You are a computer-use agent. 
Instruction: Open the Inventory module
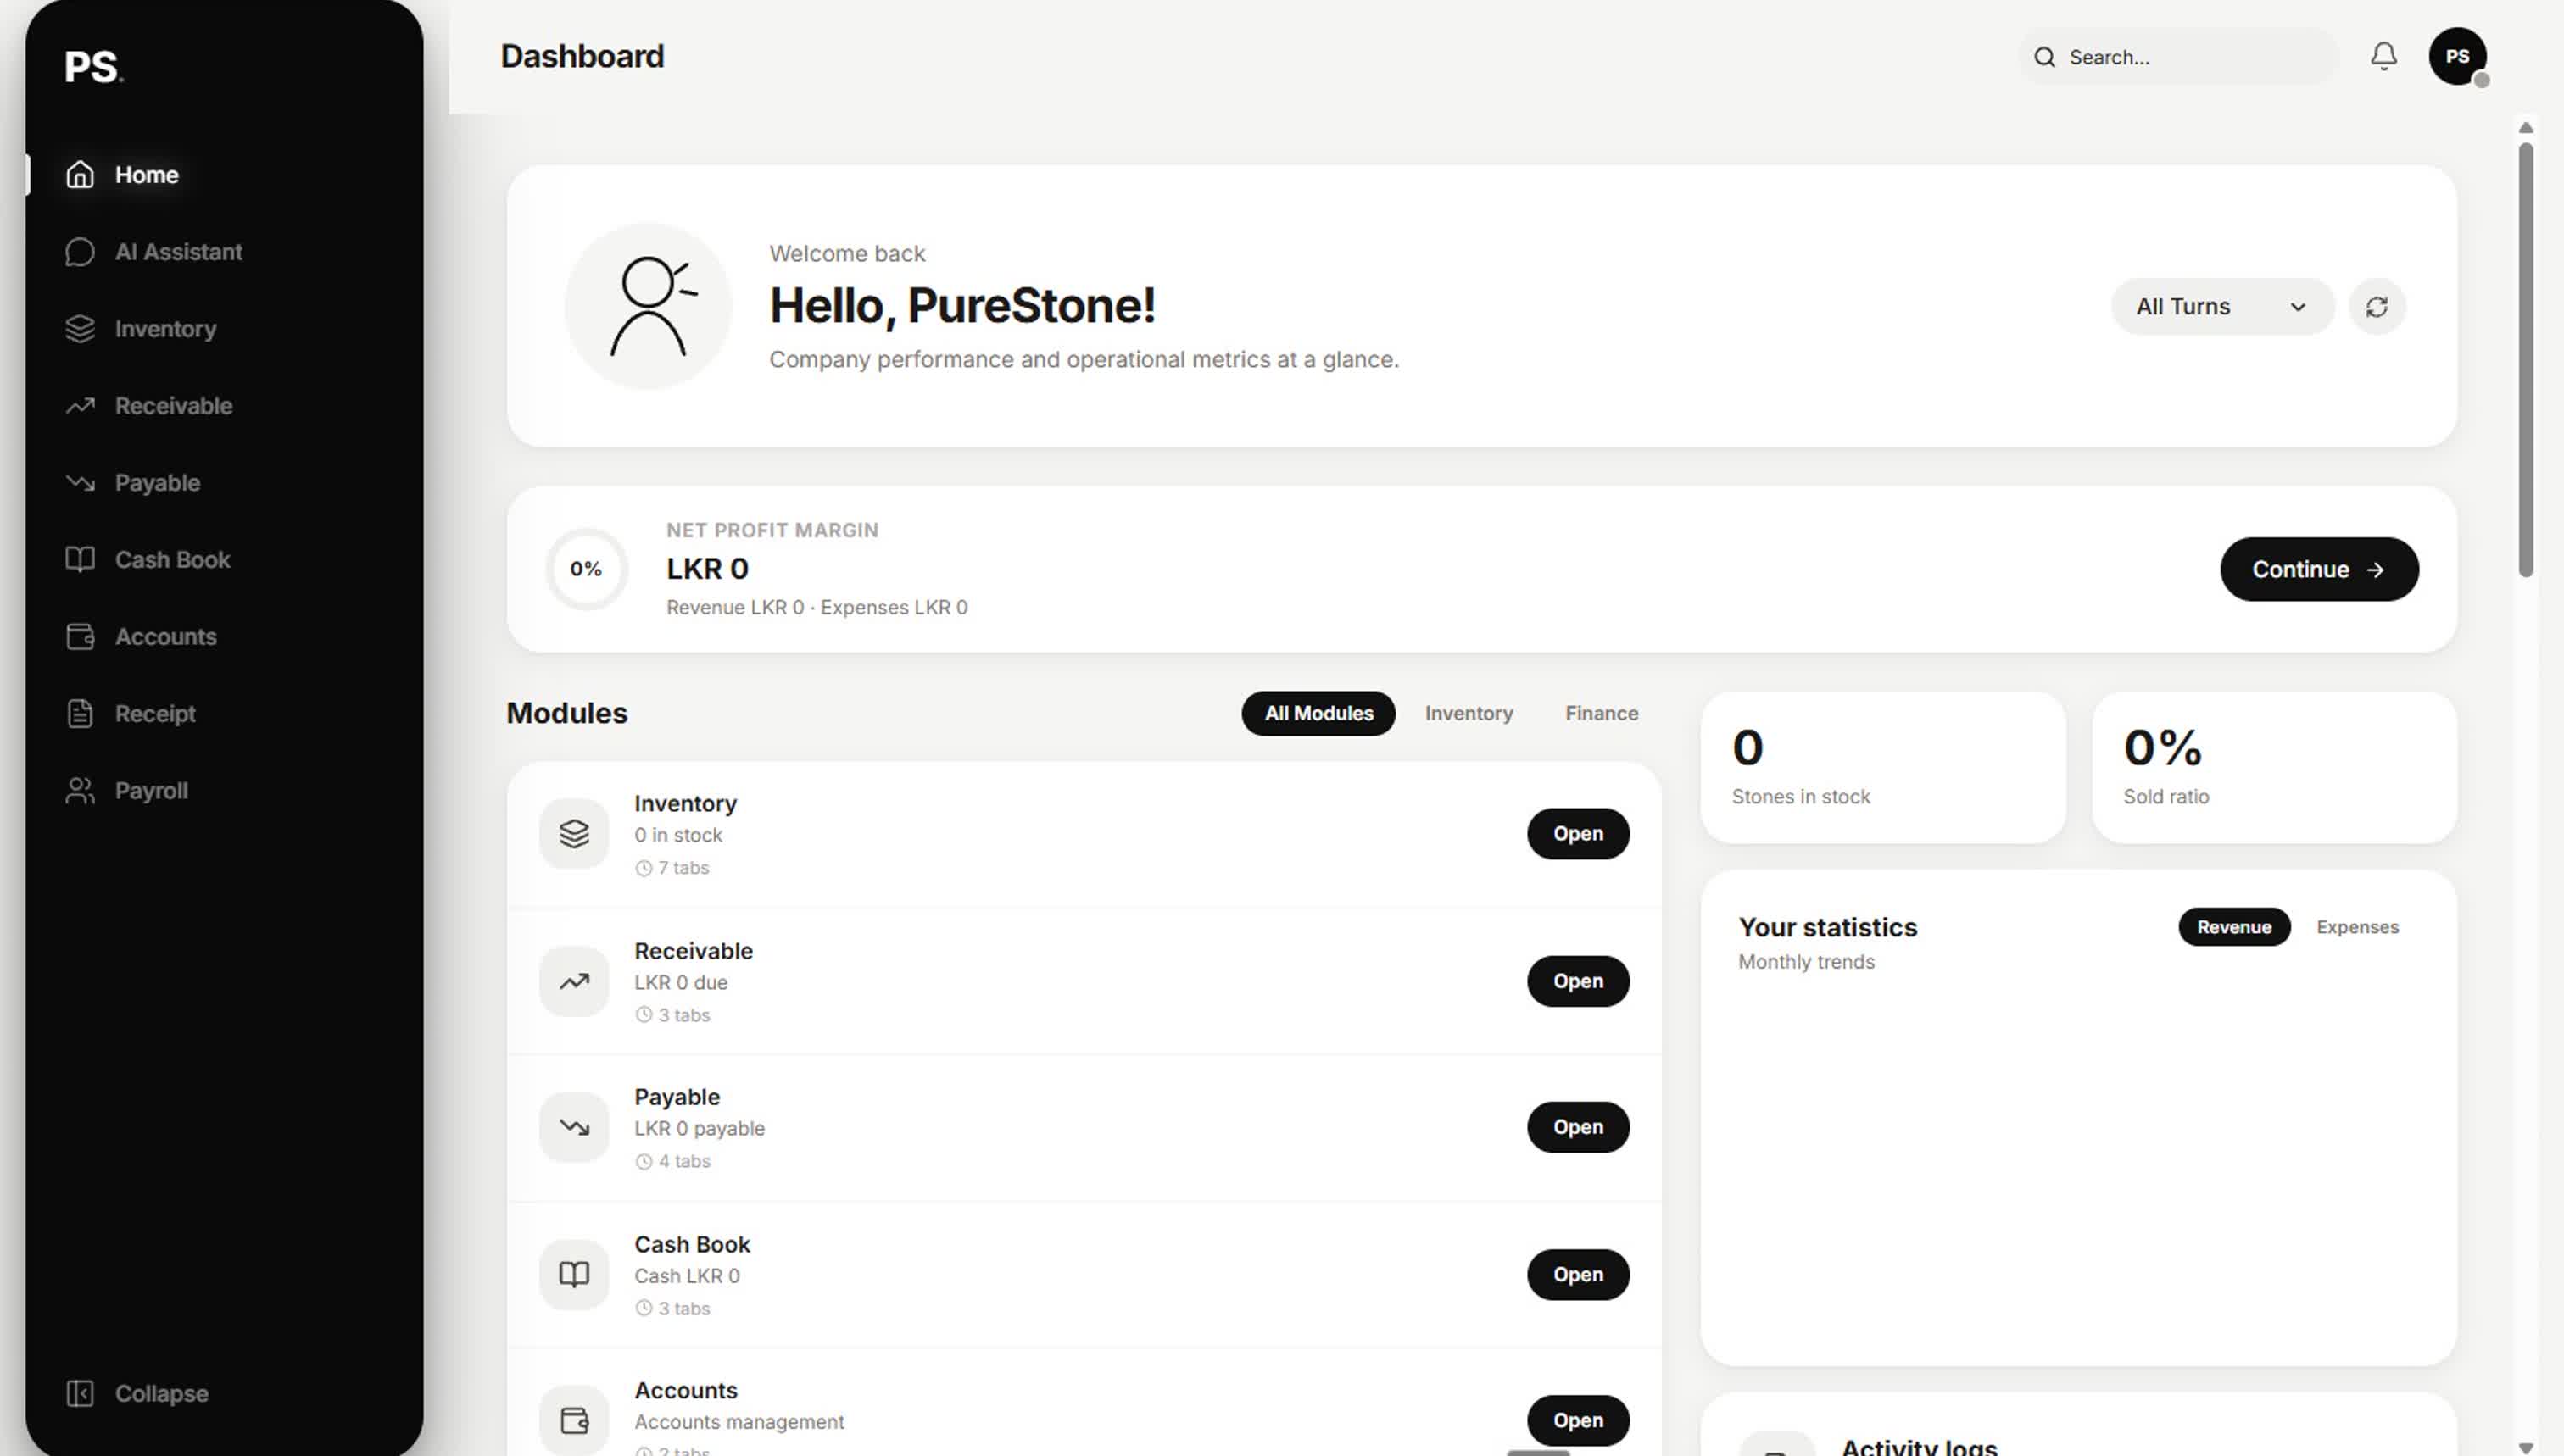pos(1579,834)
